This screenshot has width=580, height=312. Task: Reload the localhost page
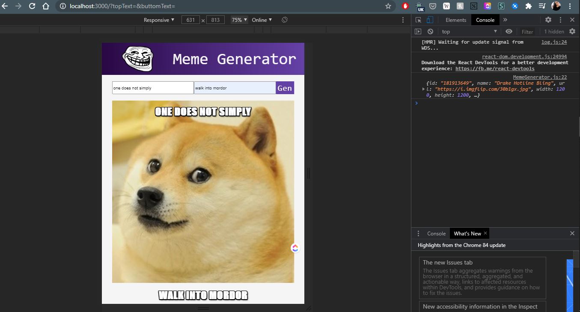[x=32, y=6]
